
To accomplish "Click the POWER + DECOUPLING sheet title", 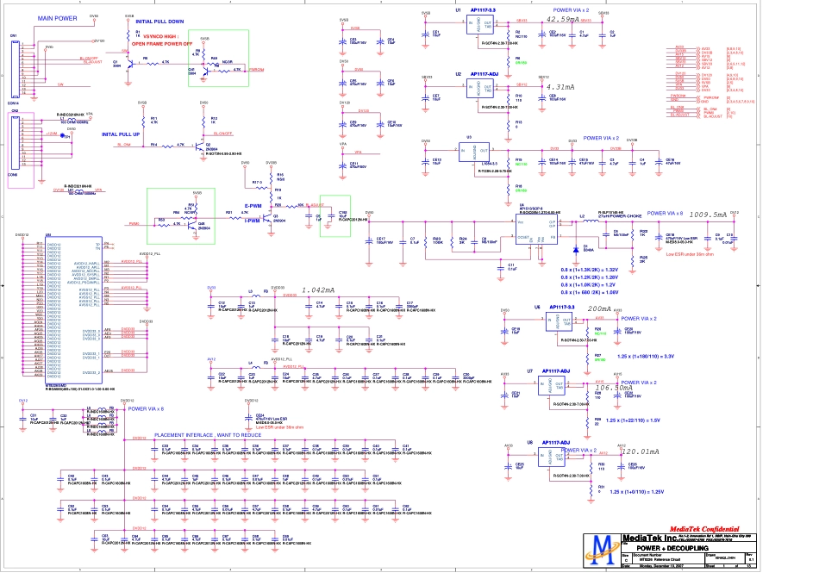I will coord(666,548).
